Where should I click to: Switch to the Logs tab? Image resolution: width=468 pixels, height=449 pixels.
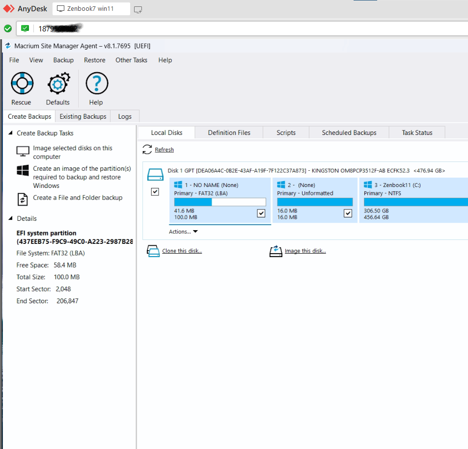[125, 116]
